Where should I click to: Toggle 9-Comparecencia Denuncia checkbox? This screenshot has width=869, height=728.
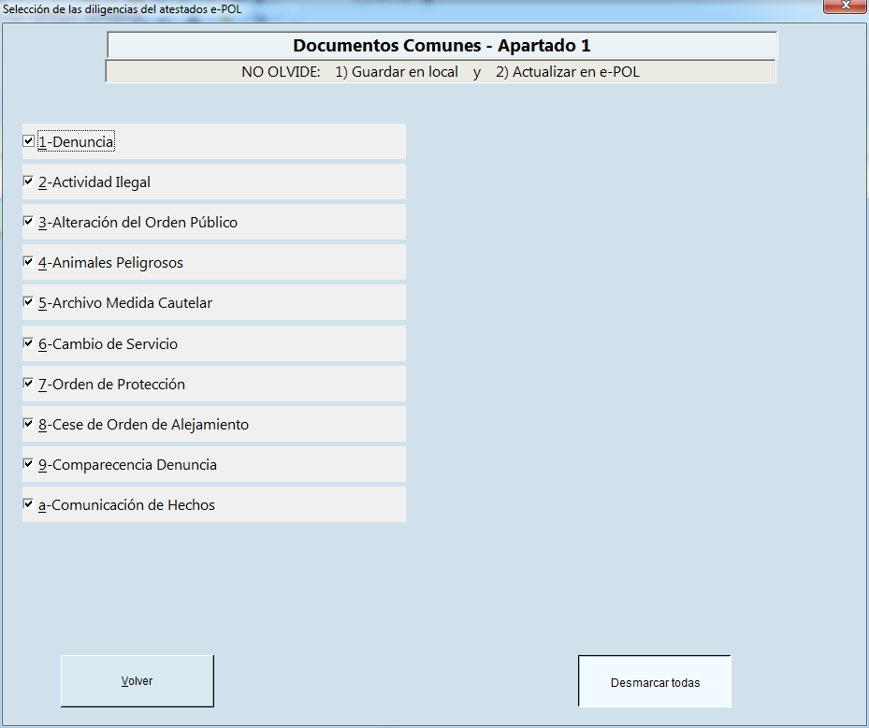click(29, 464)
